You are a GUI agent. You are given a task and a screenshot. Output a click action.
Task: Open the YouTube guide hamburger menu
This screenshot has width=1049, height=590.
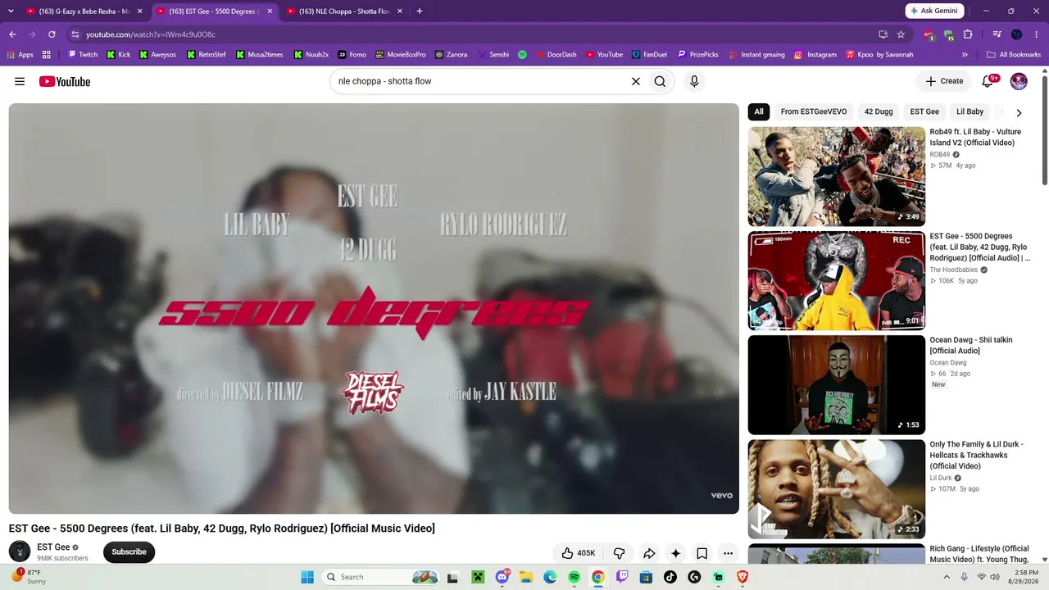tap(20, 81)
